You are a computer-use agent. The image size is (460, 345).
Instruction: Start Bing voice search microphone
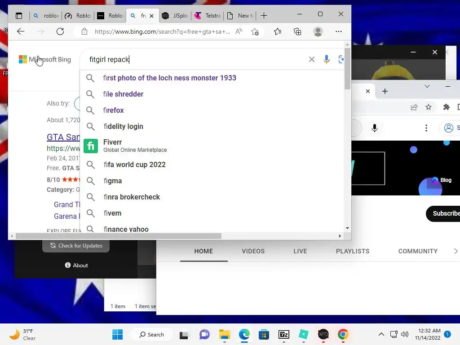pyautogui.click(x=327, y=60)
